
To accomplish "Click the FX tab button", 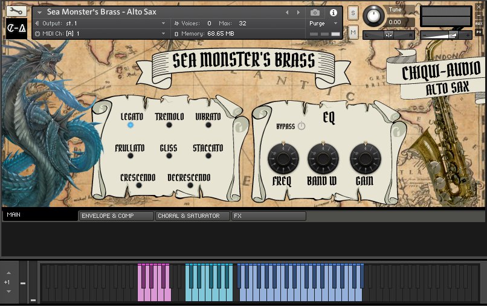I will (x=268, y=215).
